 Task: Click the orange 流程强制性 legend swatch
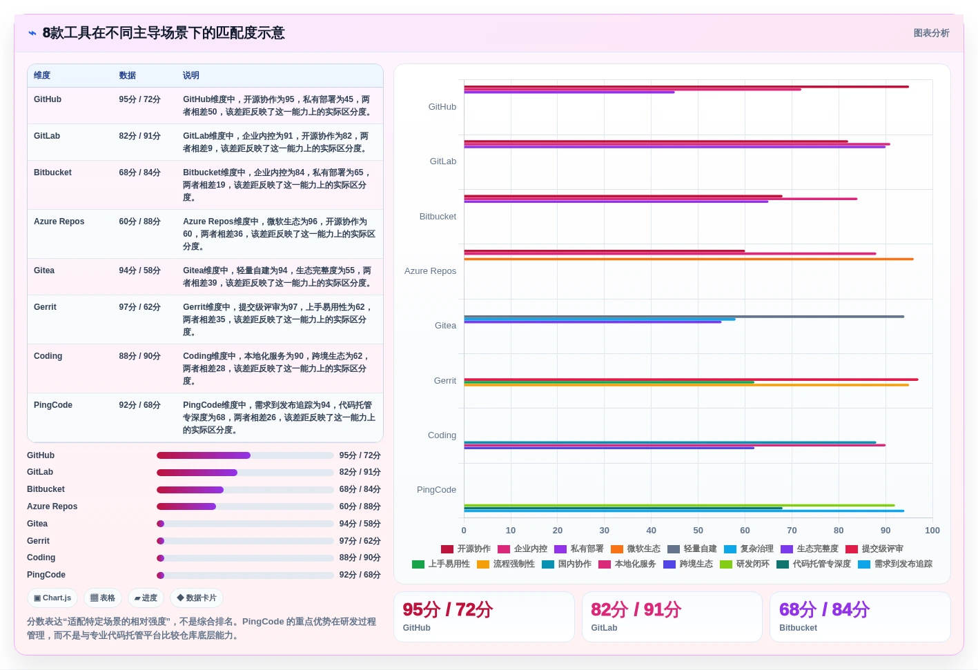tap(483, 564)
